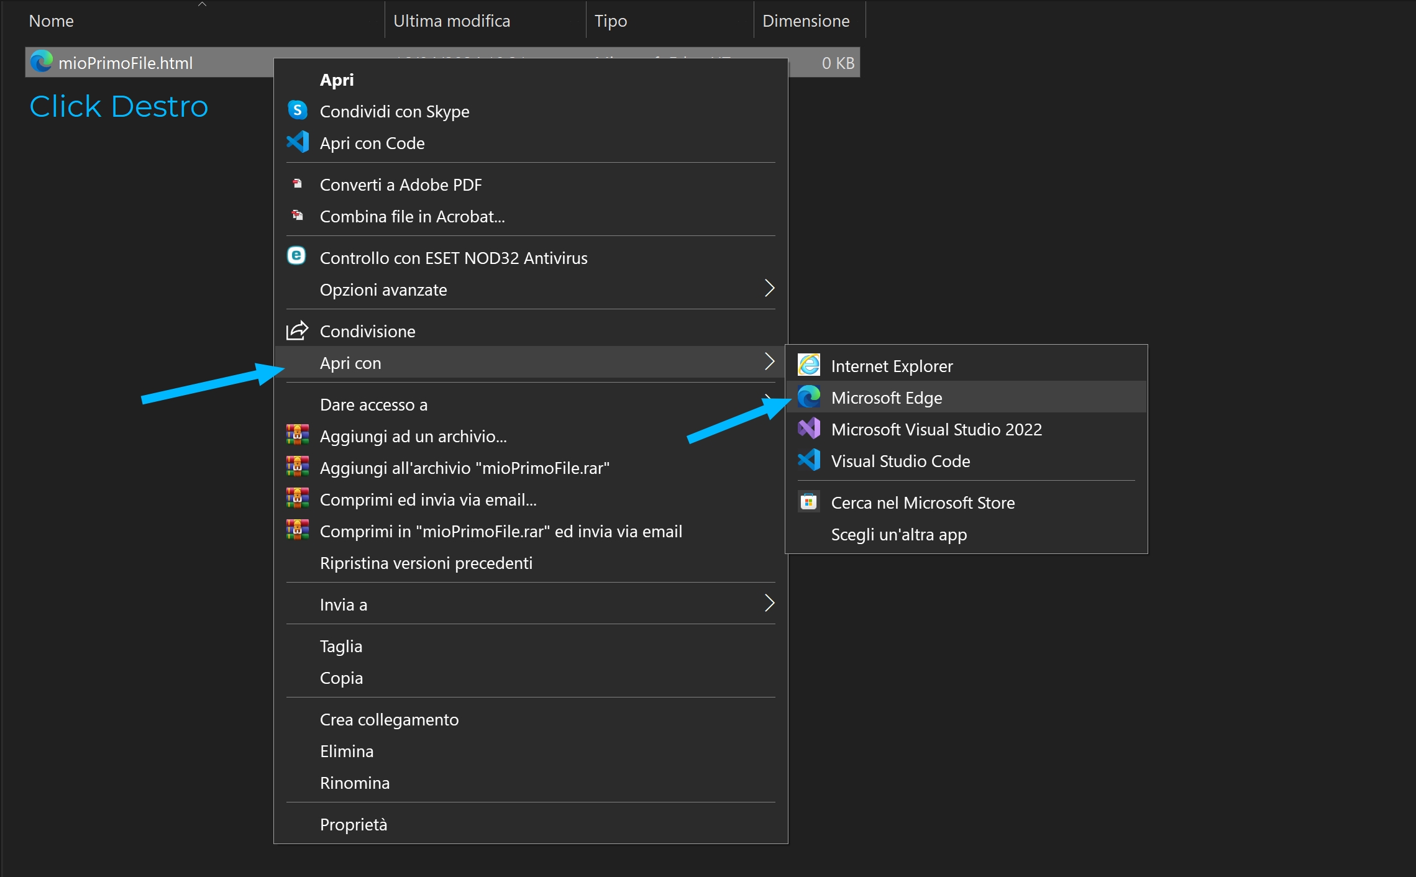The image size is (1416, 877).
Task: Click WinRAR icon next to Aggiungi ad un archivio
Action: click(x=298, y=435)
